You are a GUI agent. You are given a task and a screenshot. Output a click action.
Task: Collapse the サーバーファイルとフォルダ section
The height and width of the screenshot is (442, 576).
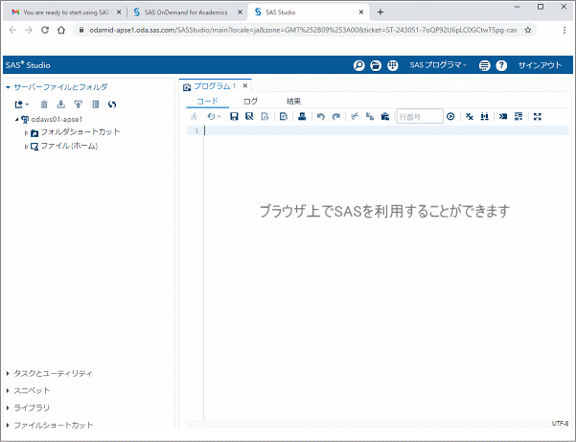point(8,87)
